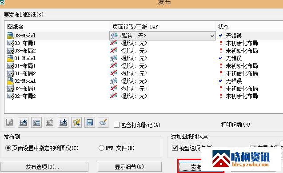Click page setup plotter icon in 01-Model row
The height and width of the screenshot is (173, 283).
[114, 59]
